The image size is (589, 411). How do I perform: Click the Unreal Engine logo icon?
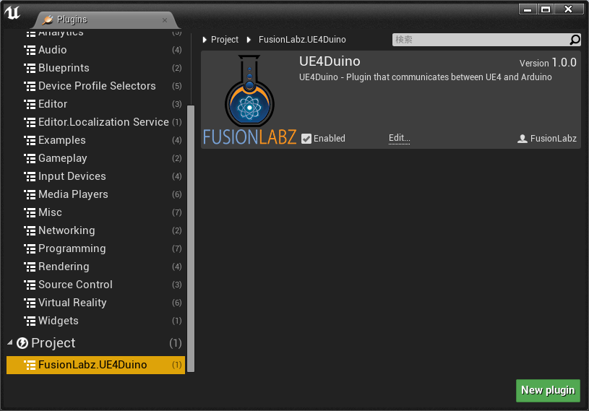pos(12,13)
